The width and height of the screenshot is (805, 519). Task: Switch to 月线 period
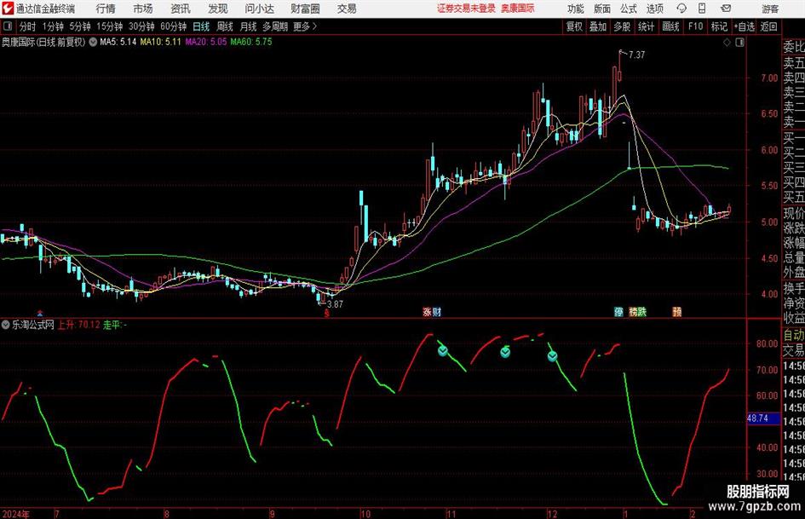pos(249,26)
